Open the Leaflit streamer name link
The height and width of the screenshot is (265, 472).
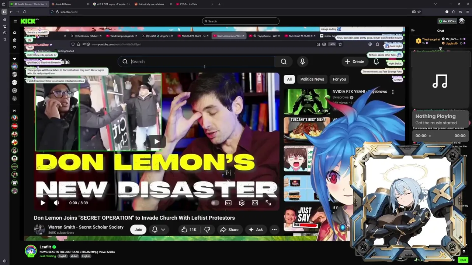[45, 247]
